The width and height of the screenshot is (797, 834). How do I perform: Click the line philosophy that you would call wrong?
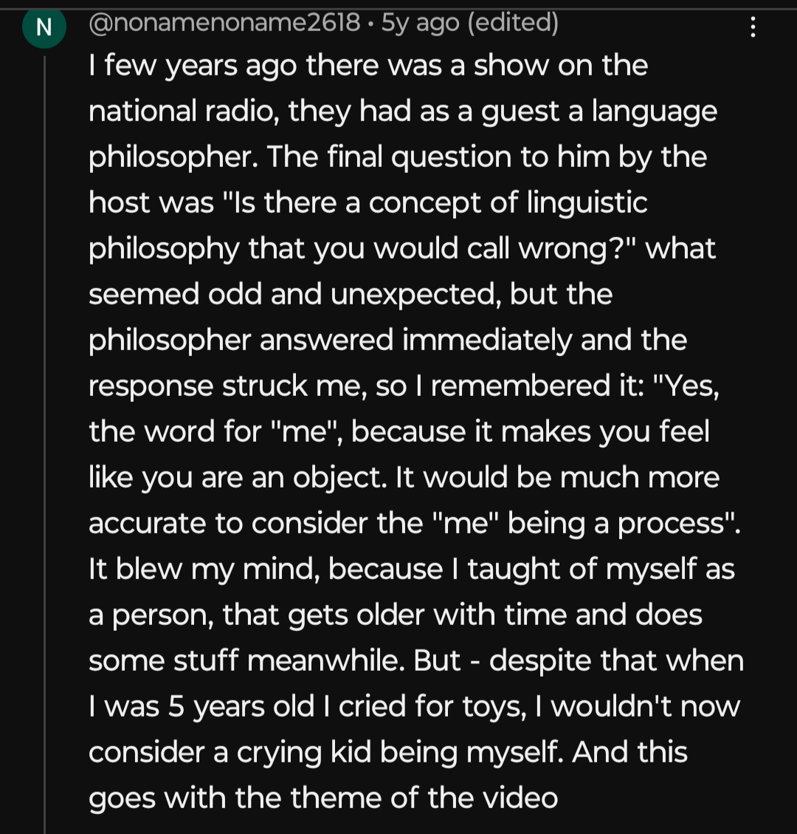coord(402,250)
